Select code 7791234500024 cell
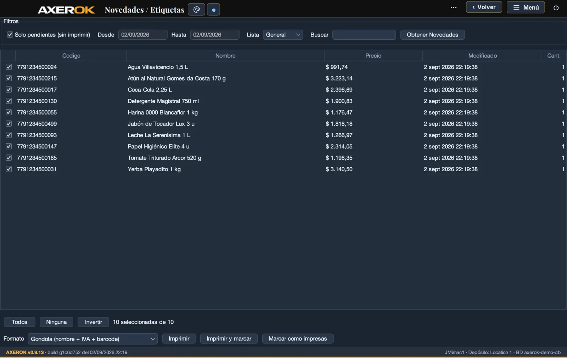Image resolution: width=567 pixels, height=358 pixels. click(x=37, y=67)
